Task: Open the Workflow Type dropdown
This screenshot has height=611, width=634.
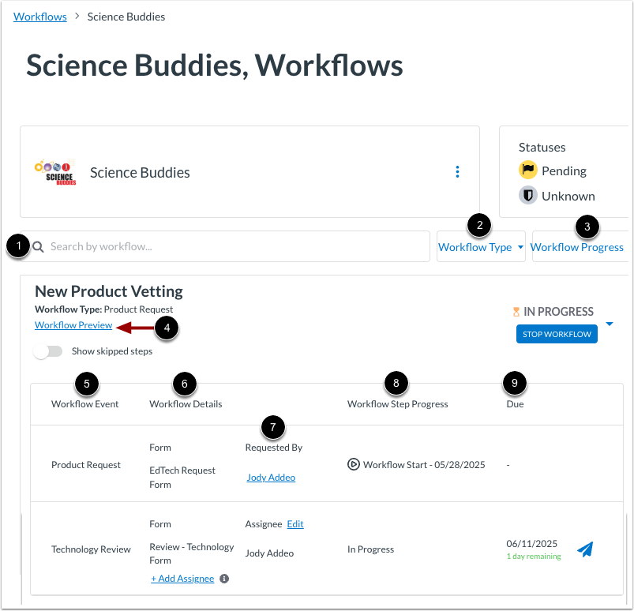Action: click(x=480, y=246)
